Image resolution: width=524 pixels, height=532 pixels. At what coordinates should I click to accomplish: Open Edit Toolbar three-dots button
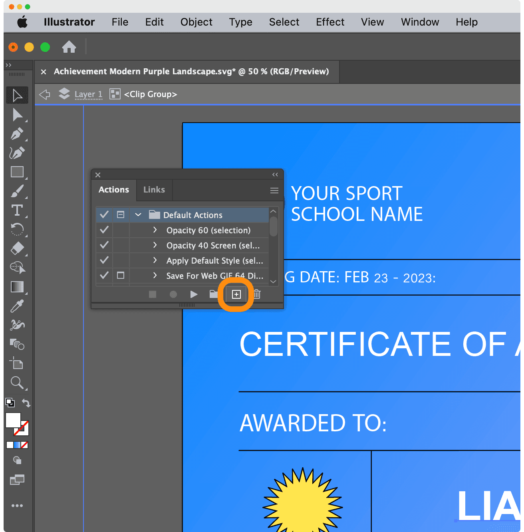click(17, 506)
